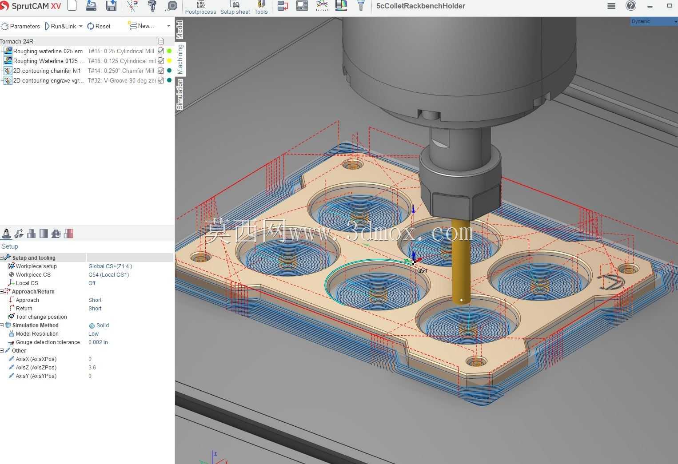The width and height of the screenshot is (678, 464).
Task: Open the red restricted areas panel icon
Action: [68, 234]
